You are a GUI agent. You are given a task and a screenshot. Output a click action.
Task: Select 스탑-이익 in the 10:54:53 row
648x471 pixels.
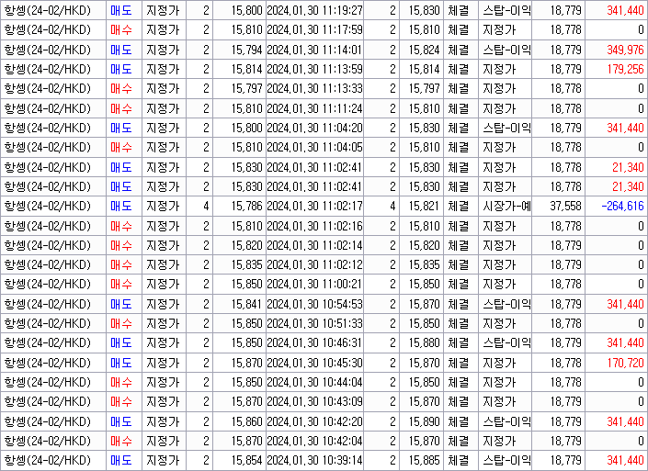point(506,304)
